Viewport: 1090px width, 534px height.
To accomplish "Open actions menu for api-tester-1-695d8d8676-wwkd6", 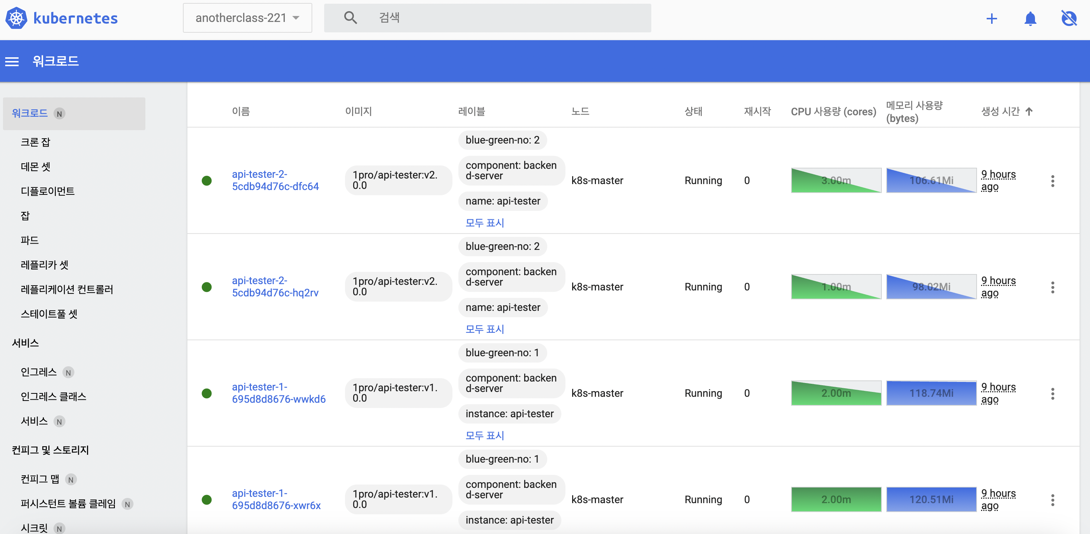I will point(1052,394).
